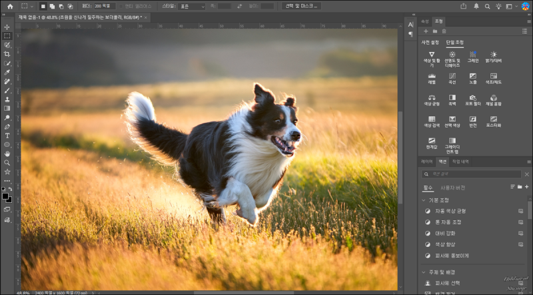
Task: Collapse the 기본 조정 group
Action: click(x=424, y=200)
